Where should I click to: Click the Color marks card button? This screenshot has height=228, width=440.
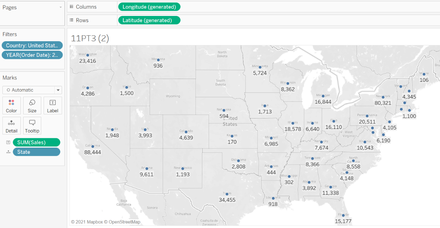tap(11, 106)
